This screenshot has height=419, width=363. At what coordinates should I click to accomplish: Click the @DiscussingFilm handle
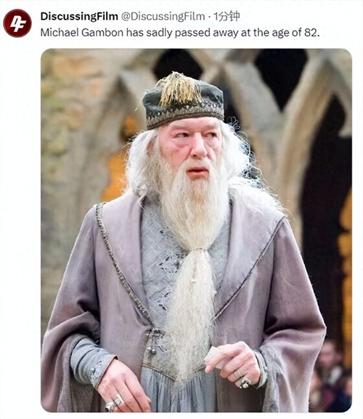pos(163,17)
